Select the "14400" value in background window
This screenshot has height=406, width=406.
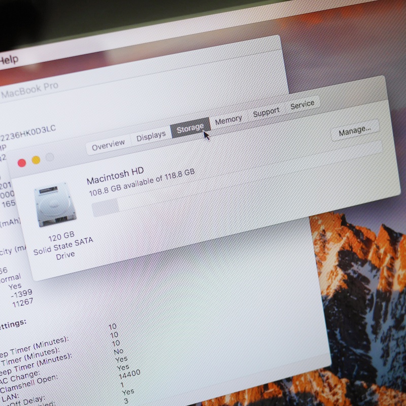point(129,374)
